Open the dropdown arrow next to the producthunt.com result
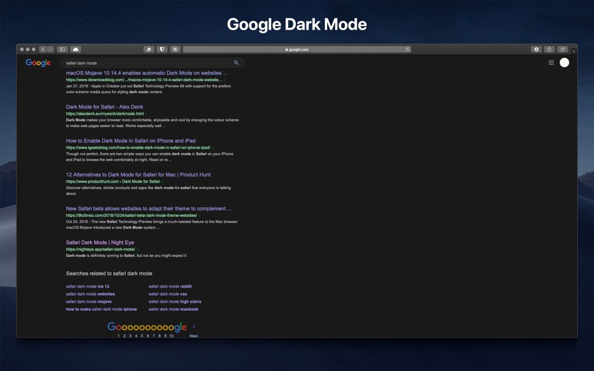Viewport: 594px width, 371px height. [163, 181]
